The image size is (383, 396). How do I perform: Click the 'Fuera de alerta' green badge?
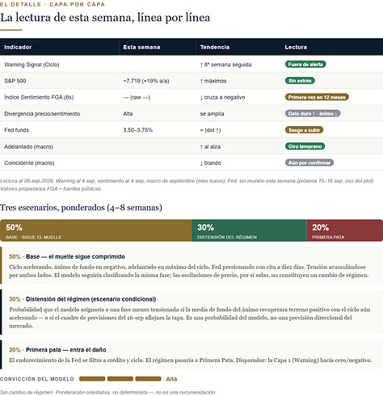(305, 65)
